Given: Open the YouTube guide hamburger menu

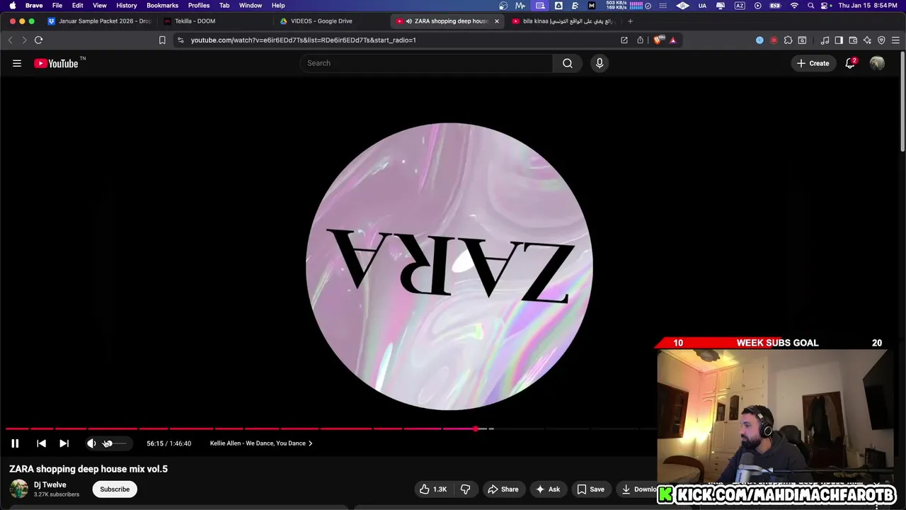Looking at the screenshot, I should coord(17,63).
